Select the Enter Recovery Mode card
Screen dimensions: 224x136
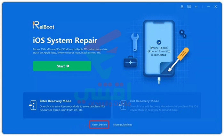click(x=67, y=105)
